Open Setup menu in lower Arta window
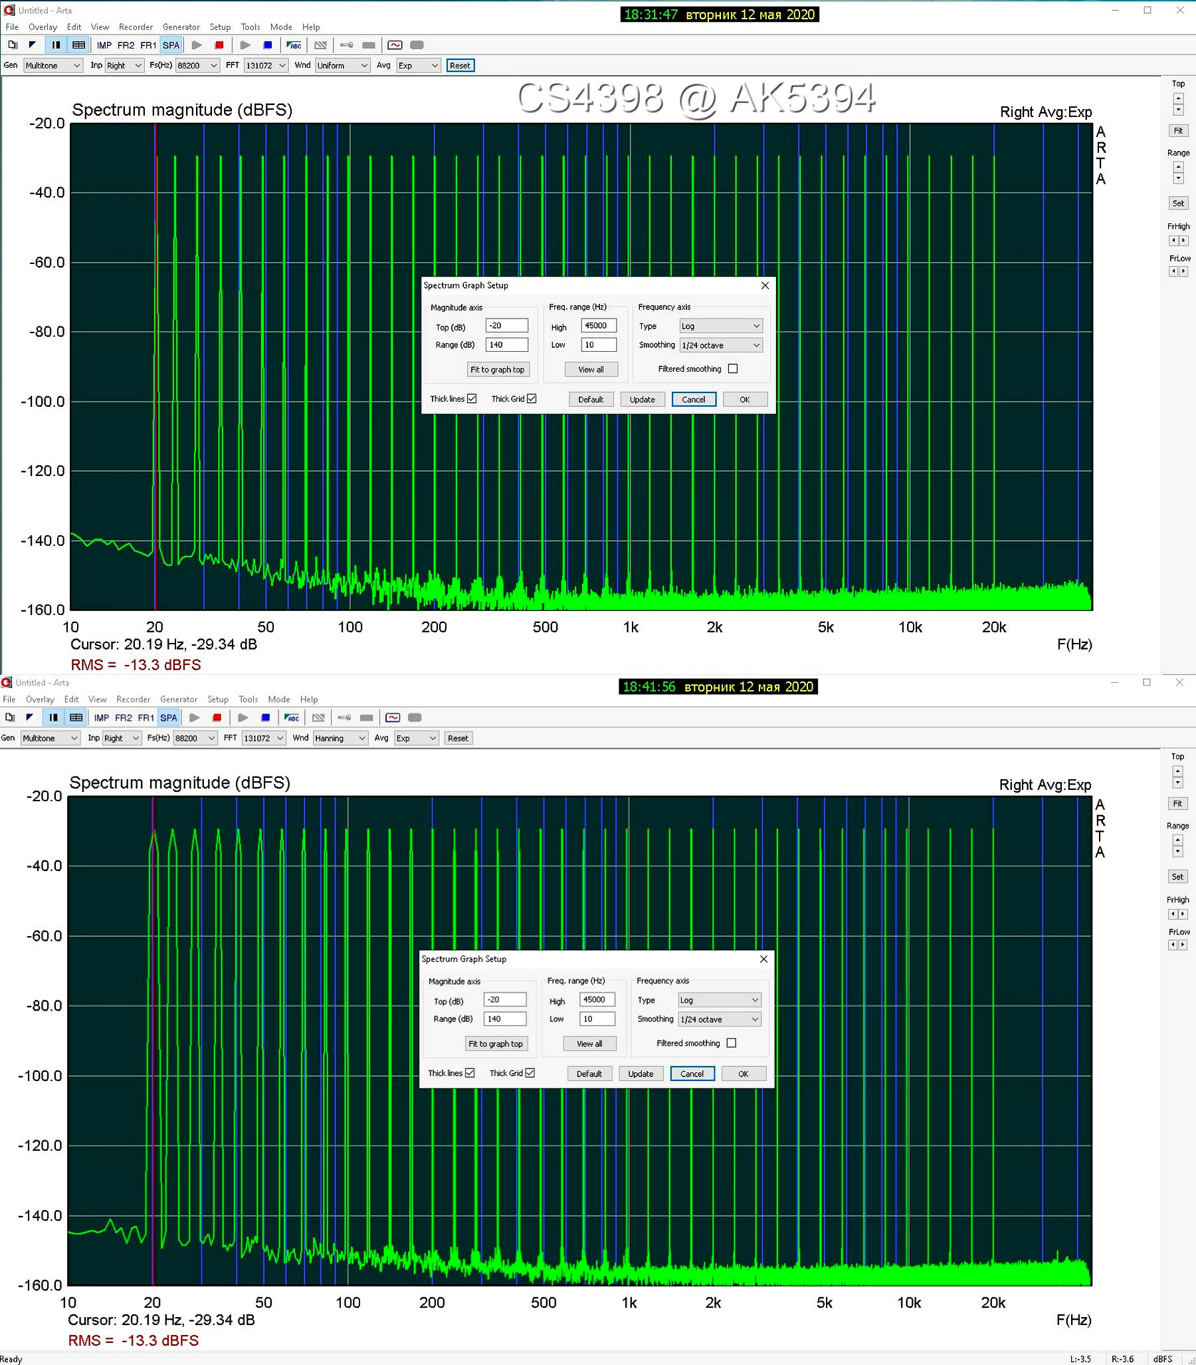This screenshot has width=1196, height=1365. click(x=217, y=699)
